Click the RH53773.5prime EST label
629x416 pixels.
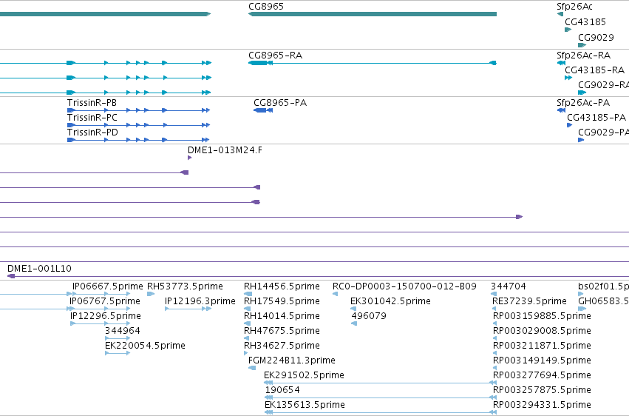tap(185, 286)
